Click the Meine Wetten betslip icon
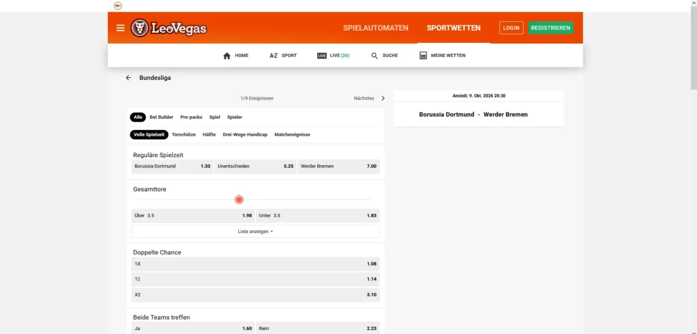 pos(423,55)
